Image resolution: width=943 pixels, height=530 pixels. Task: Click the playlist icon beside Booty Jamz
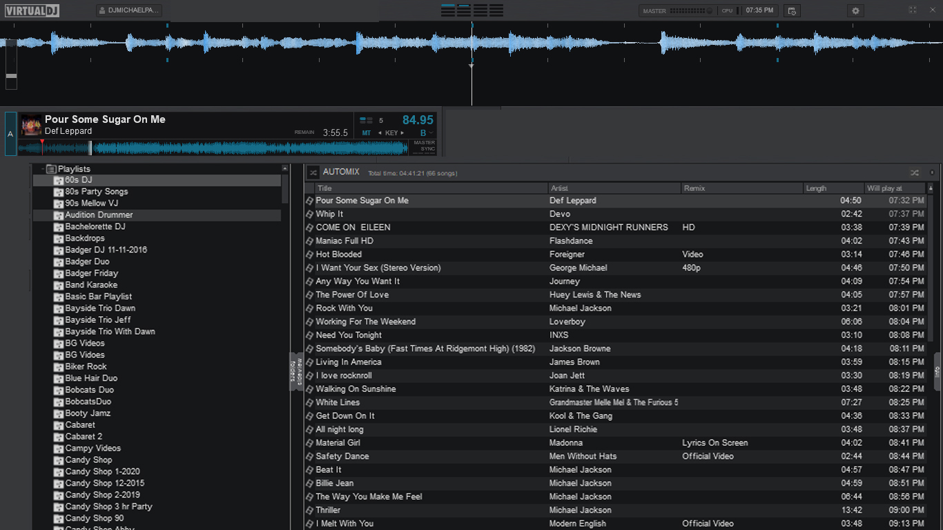click(59, 414)
